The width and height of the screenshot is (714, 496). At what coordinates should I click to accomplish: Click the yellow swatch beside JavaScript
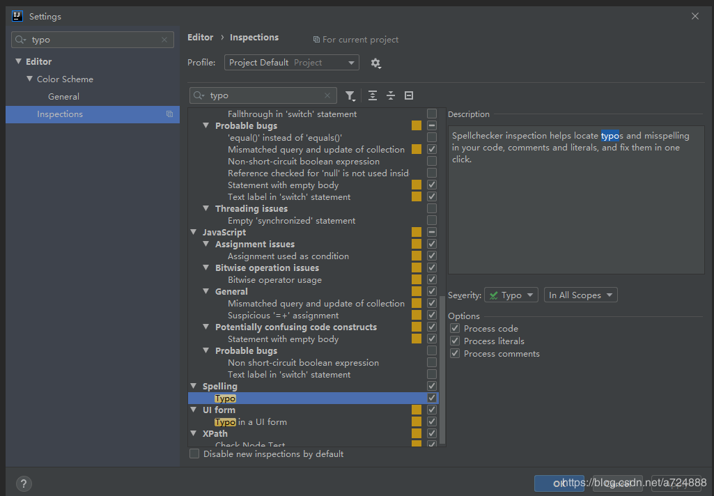[x=416, y=232]
